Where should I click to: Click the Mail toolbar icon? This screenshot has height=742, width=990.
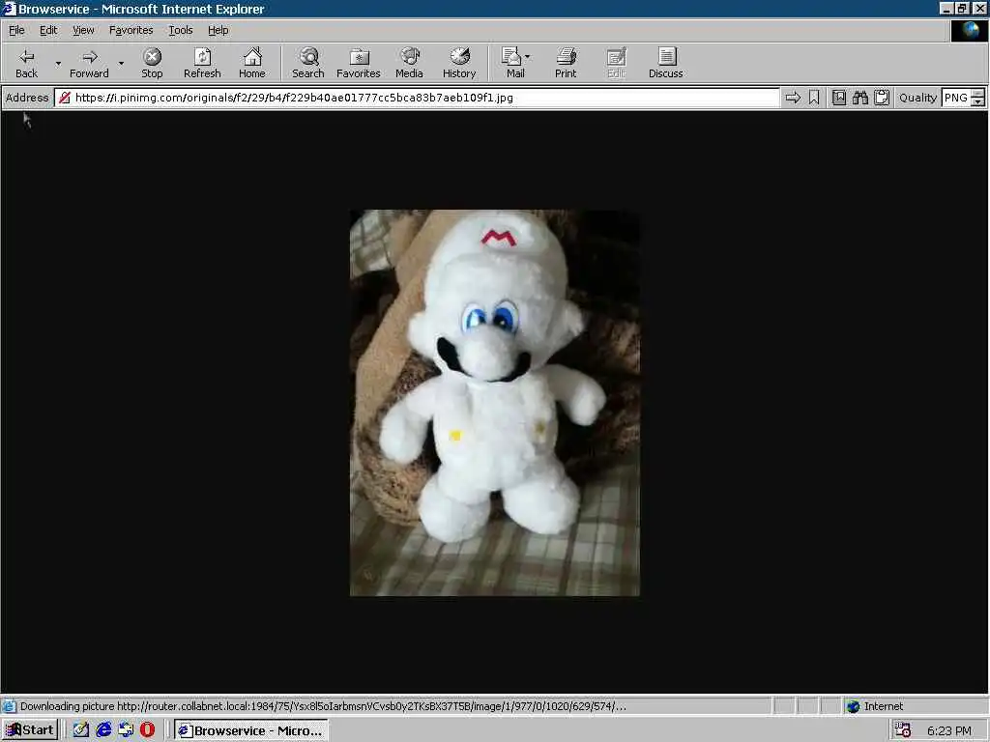coord(512,63)
